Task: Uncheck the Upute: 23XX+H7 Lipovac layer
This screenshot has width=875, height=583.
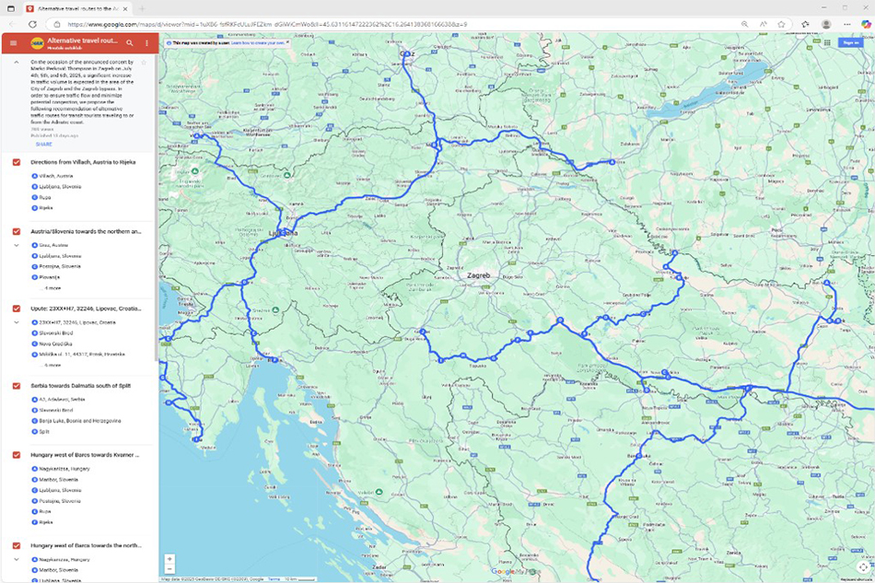Action: pyautogui.click(x=17, y=309)
